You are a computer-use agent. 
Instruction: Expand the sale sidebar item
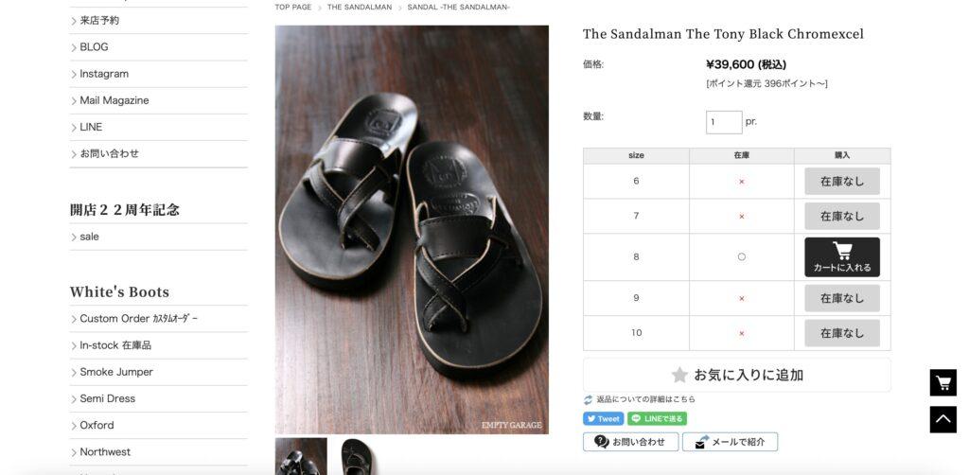(89, 237)
